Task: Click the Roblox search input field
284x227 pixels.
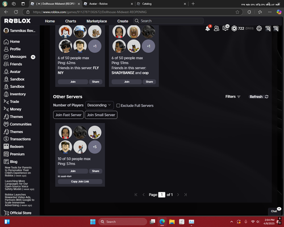Action: click(169, 21)
